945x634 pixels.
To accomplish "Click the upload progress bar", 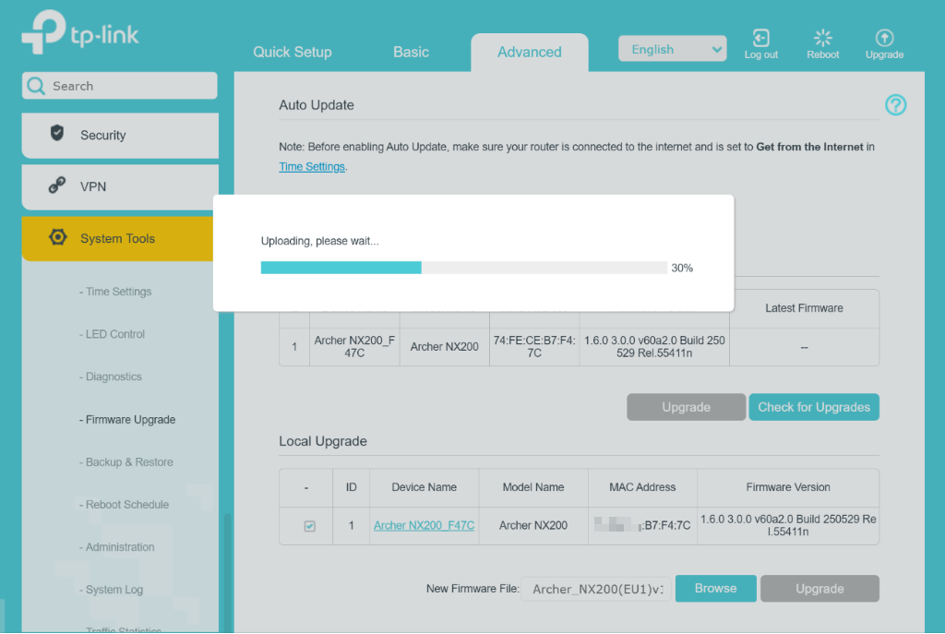I will pyautogui.click(x=463, y=268).
